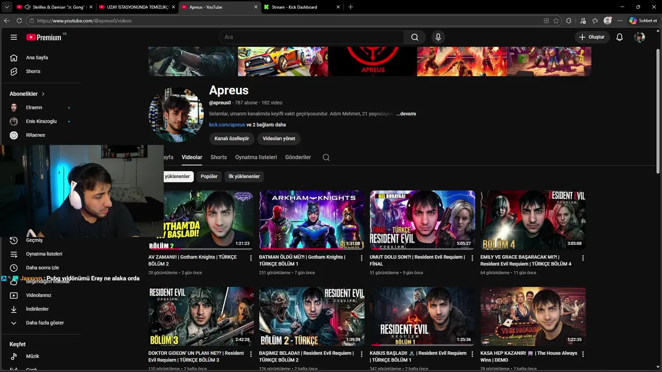
Task: Switch to the Gönderiler tab
Action: pyautogui.click(x=298, y=157)
